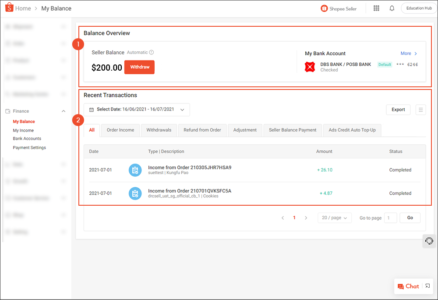438x300 pixels.
Task: Open More bank account options
Action: 408,53
